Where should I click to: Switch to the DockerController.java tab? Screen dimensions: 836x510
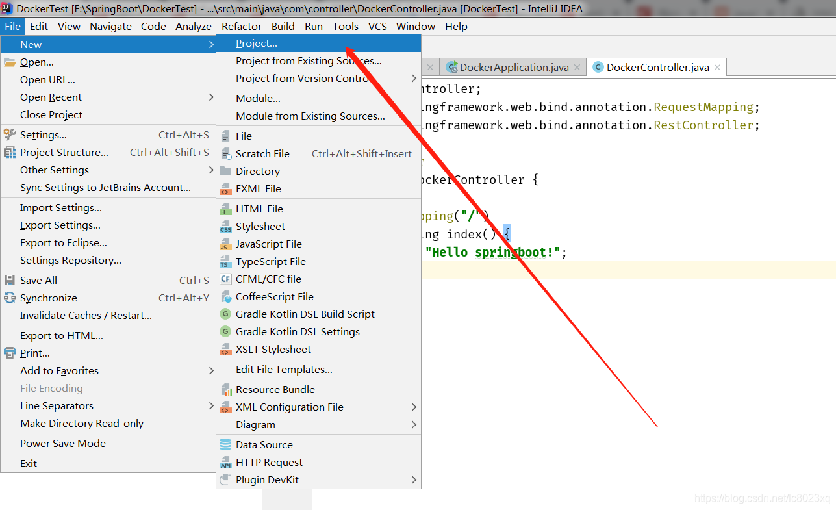tap(657, 67)
